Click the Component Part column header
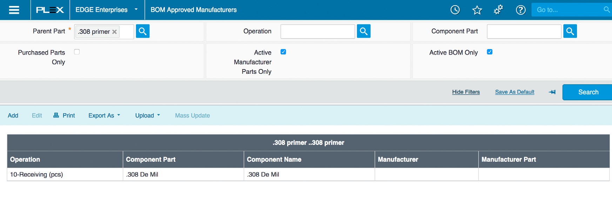The image size is (612, 220). tap(183, 160)
